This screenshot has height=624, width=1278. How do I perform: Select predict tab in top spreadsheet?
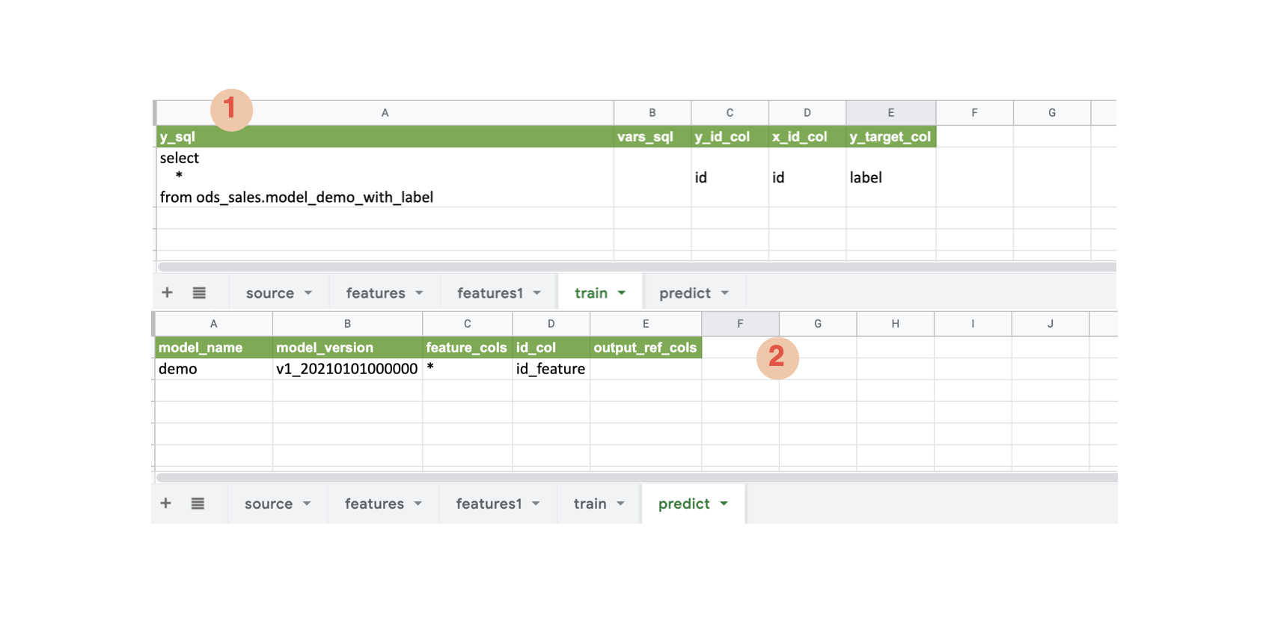[x=684, y=293]
